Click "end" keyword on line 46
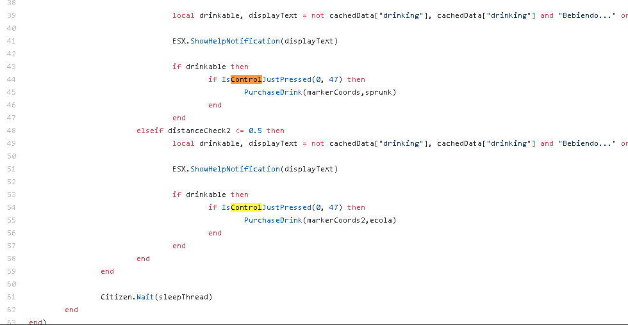This screenshot has width=628, height=325. pos(215,105)
